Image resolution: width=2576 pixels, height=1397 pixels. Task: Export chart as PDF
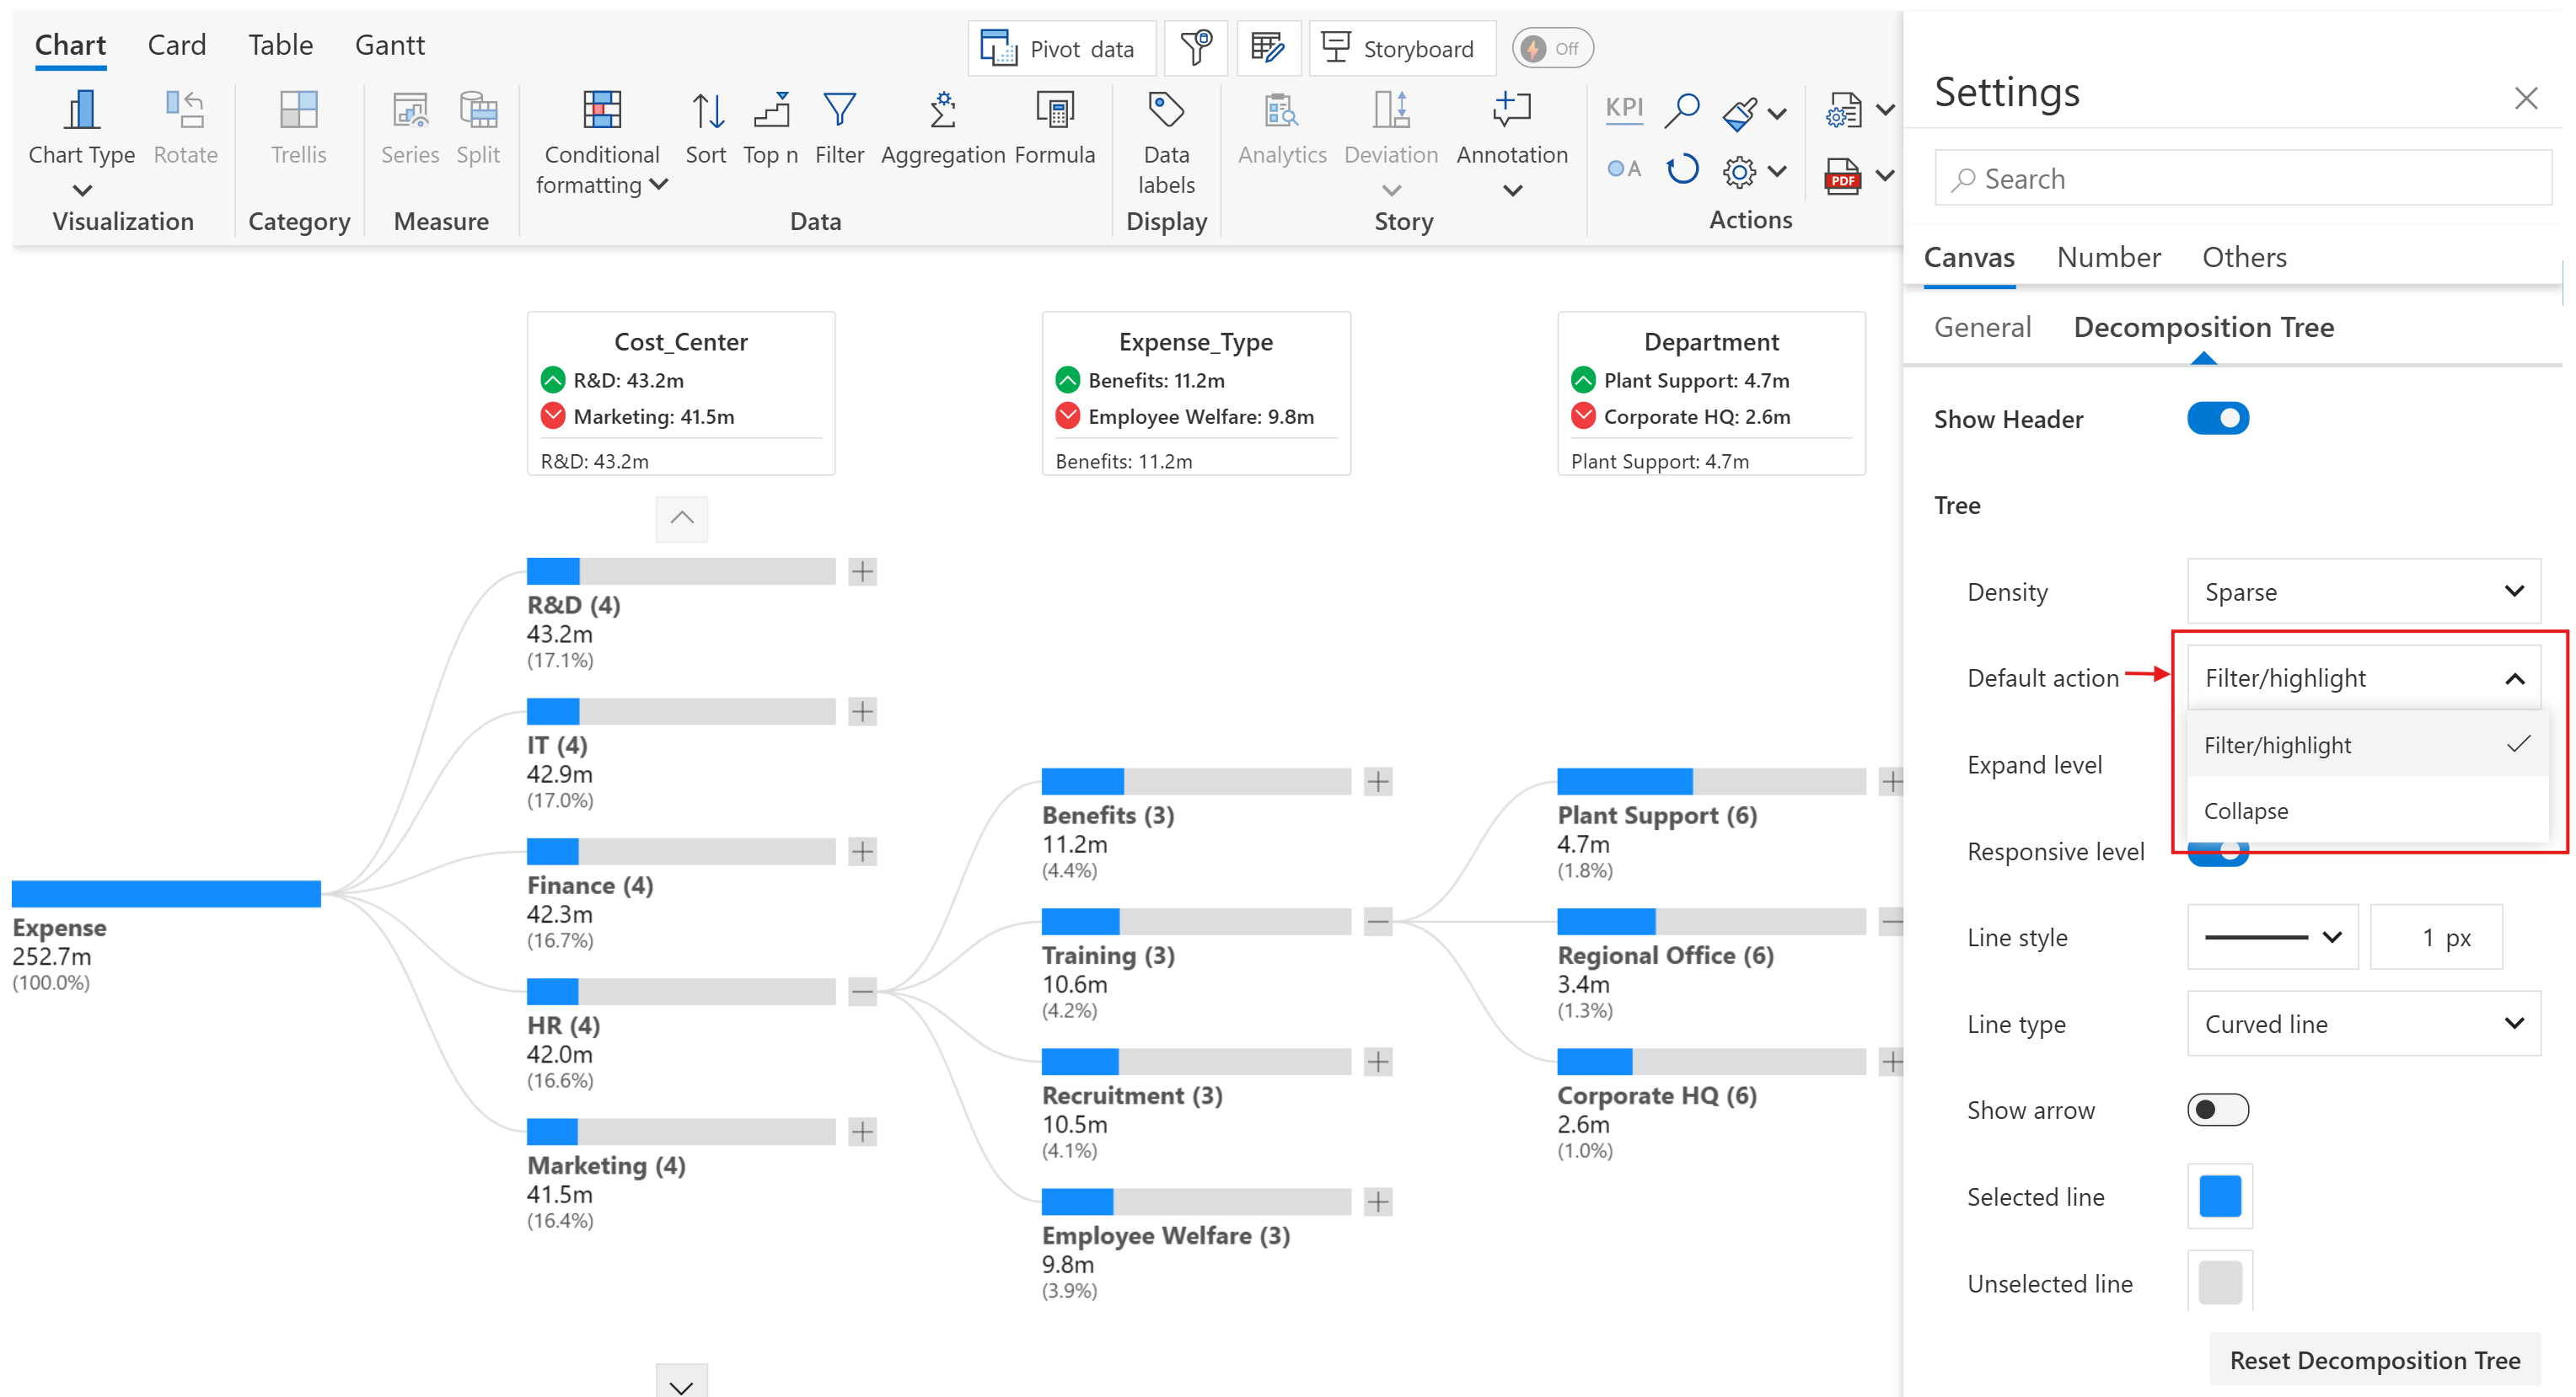pyautogui.click(x=1842, y=176)
